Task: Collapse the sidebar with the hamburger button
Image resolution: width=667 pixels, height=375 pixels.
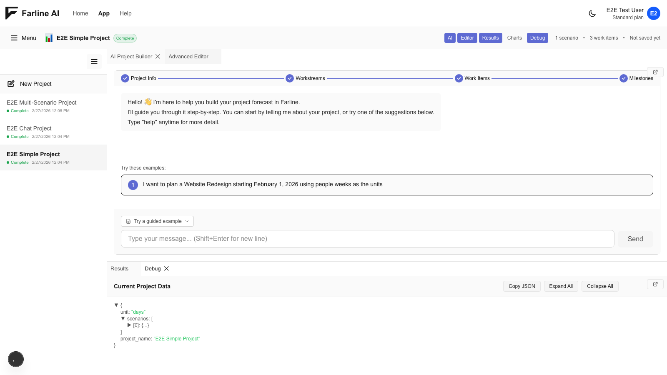Action: click(94, 62)
